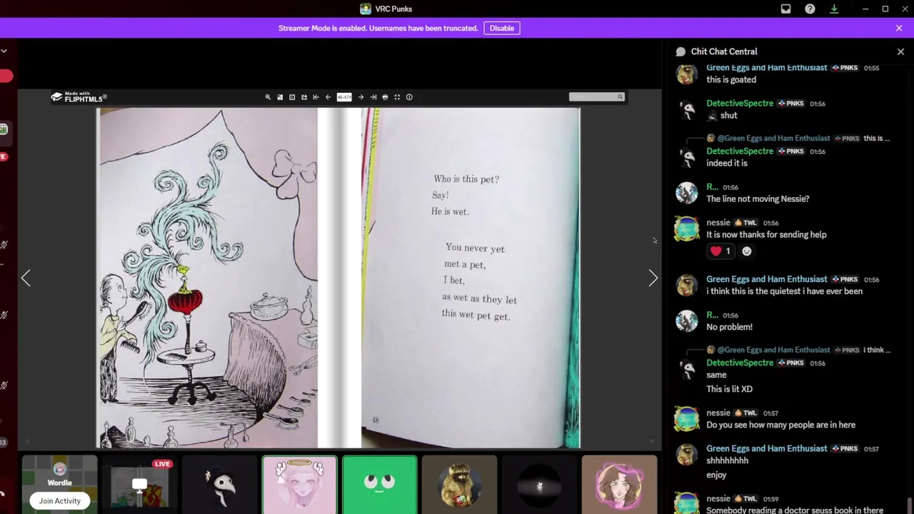Screen dimensions: 914x514
Task: Close the Chit Chat Central panel
Action: coord(900,51)
